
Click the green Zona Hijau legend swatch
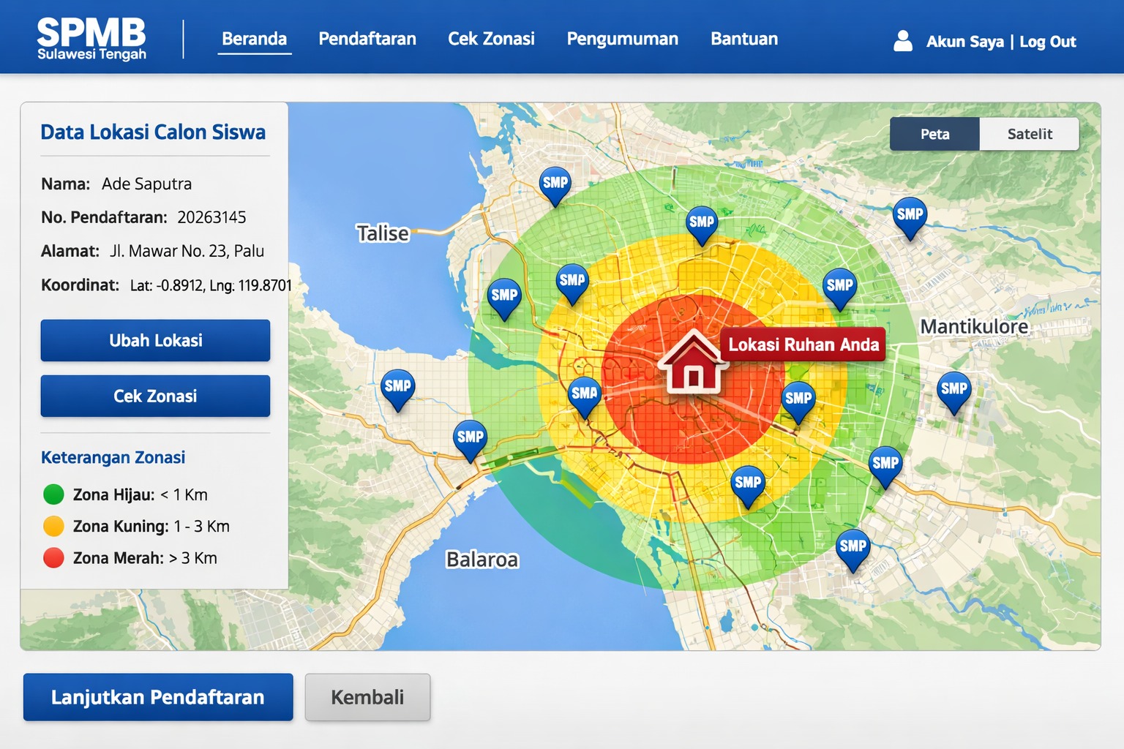(x=53, y=494)
